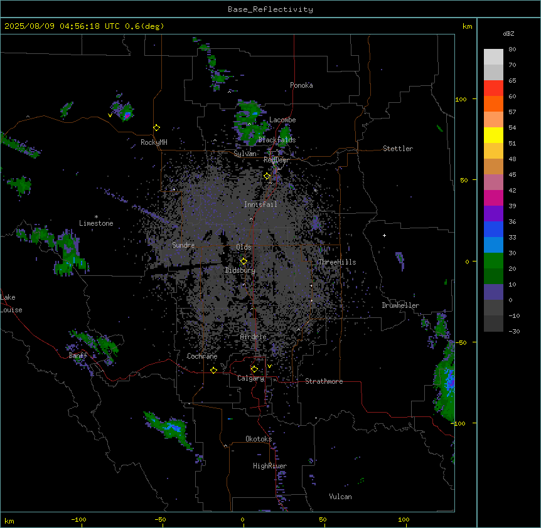The height and width of the screenshot is (528, 541).
Task: Click the Banff town label
Action: 78,356
